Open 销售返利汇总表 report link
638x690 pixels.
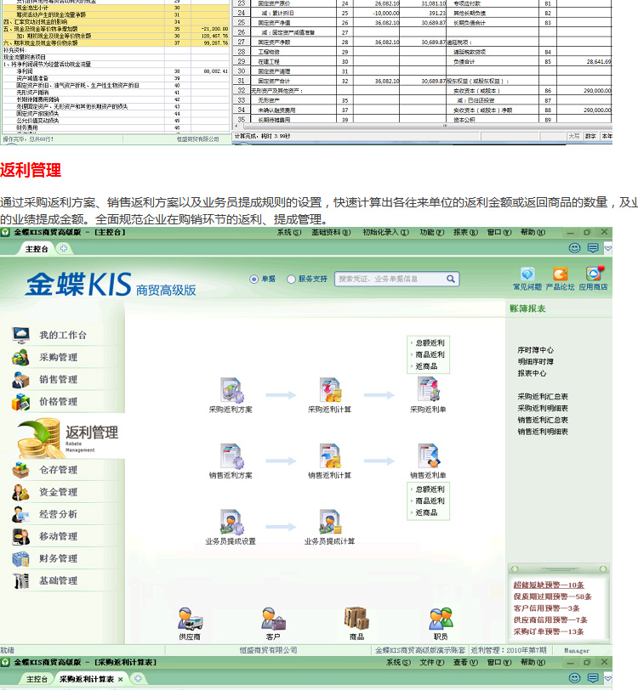click(543, 420)
